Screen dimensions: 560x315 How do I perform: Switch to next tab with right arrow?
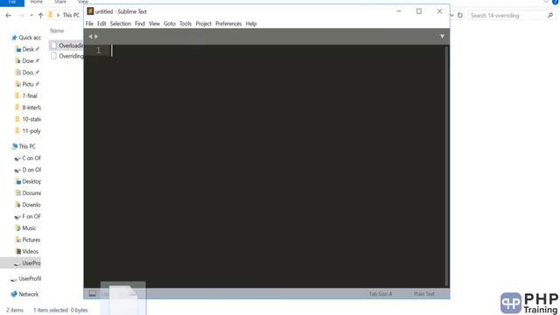tap(96, 37)
